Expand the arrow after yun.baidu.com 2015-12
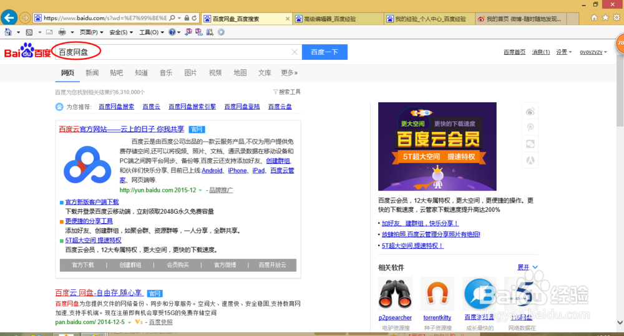The image size is (624, 336). click(x=200, y=190)
